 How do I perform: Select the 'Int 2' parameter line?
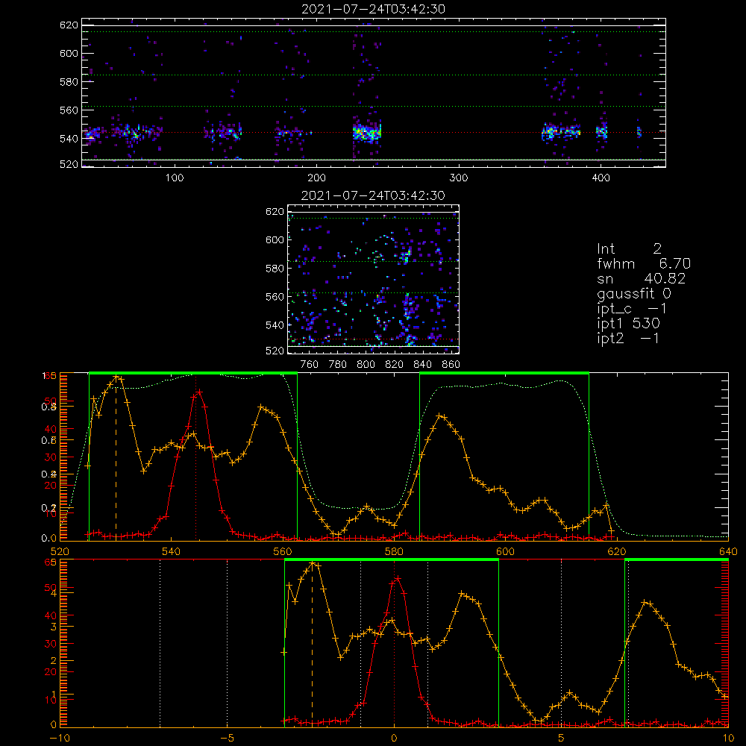coord(629,249)
